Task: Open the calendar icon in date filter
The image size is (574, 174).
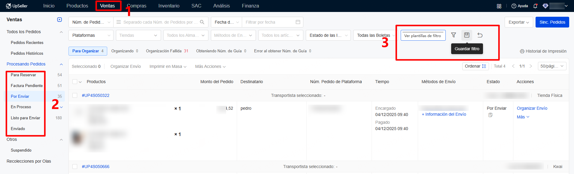Action: click(x=298, y=22)
